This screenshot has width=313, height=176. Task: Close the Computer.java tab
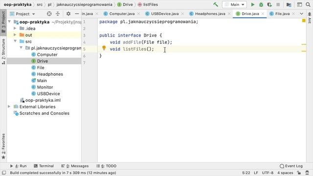click(x=138, y=14)
